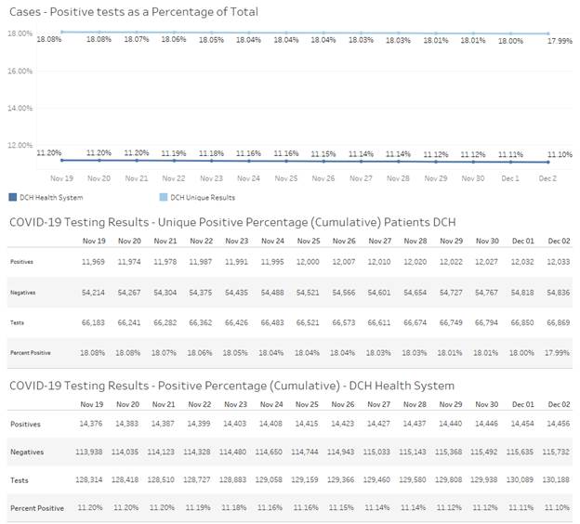Click 'Dec 01' column header in DCH Health System table
The height and width of the screenshot is (524, 580).
[523, 404]
